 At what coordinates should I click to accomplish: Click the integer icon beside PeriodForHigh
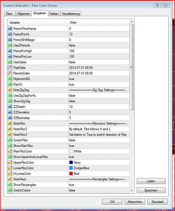coord(10,51)
